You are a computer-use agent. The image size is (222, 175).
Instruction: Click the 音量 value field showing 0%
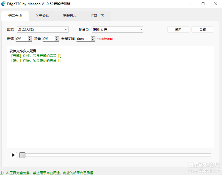point(49,39)
